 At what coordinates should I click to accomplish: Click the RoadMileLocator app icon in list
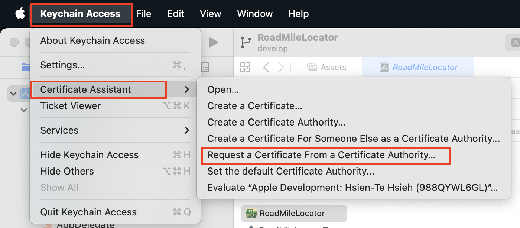251,213
